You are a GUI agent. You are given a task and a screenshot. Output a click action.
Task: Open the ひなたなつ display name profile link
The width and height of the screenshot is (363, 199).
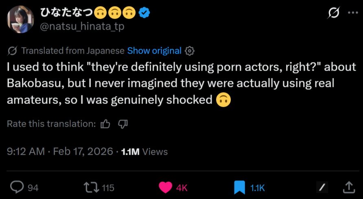(66, 13)
